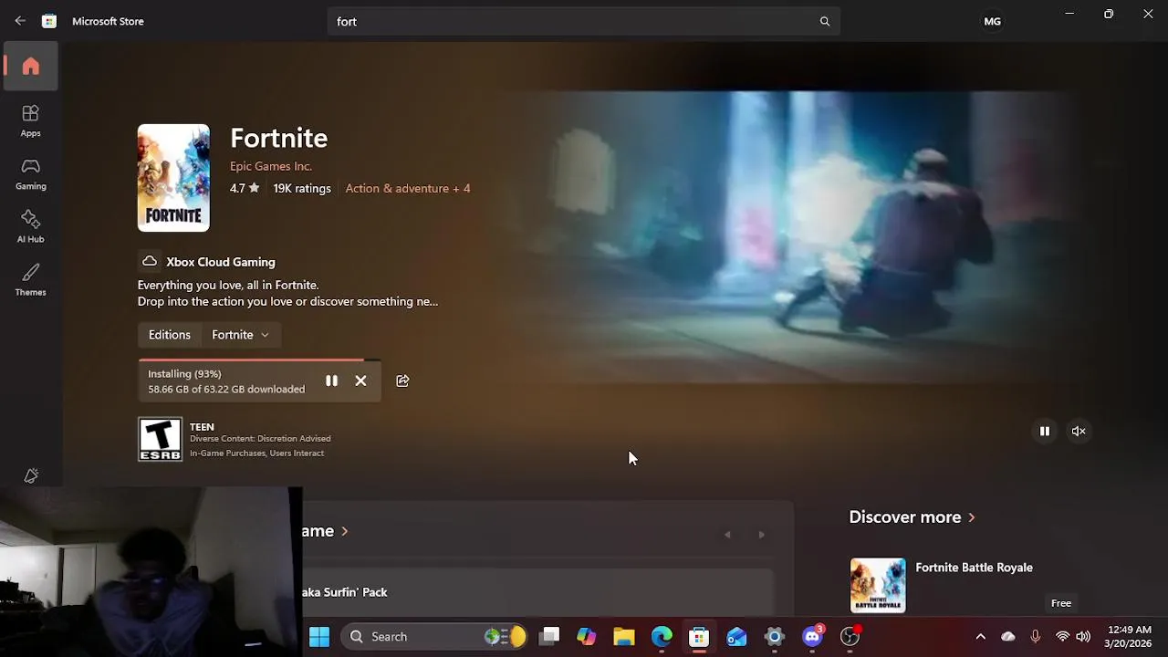Open Wi-Fi network settings in tray

pos(1062,636)
